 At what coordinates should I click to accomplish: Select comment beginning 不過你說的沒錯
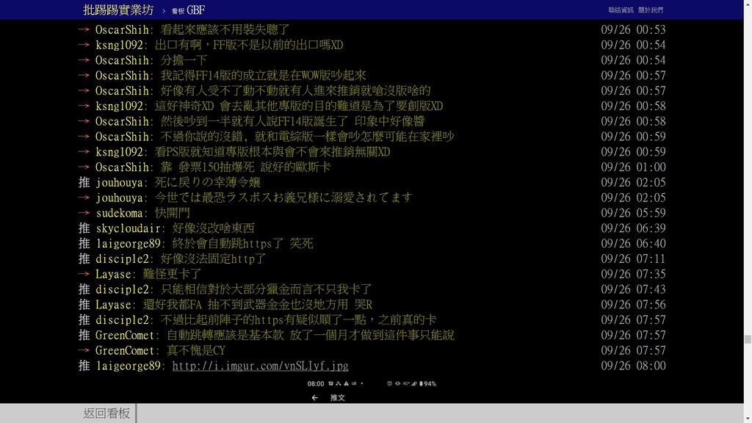coord(308,137)
